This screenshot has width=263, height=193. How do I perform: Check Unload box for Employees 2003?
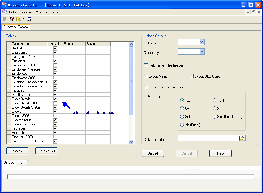(x=55, y=78)
